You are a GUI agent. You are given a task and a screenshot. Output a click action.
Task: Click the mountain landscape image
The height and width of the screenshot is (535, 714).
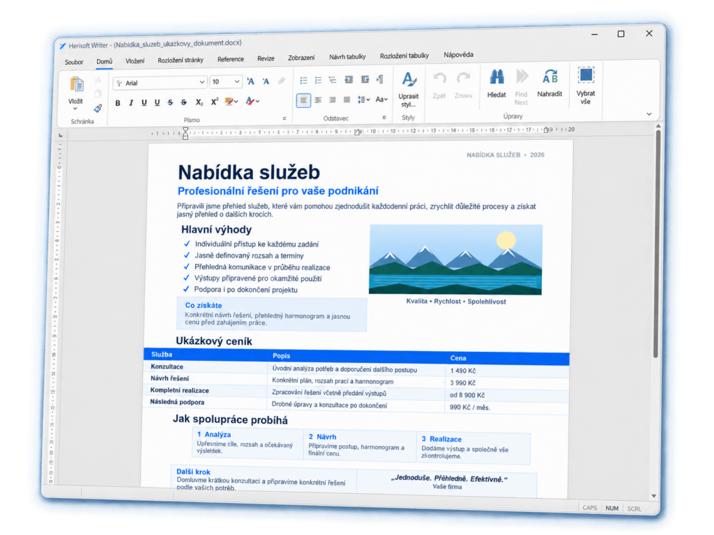456,260
